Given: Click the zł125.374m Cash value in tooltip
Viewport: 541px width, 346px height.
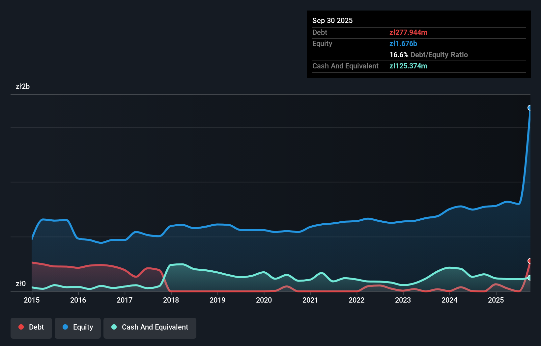Looking at the screenshot, I should click(408, 66).
